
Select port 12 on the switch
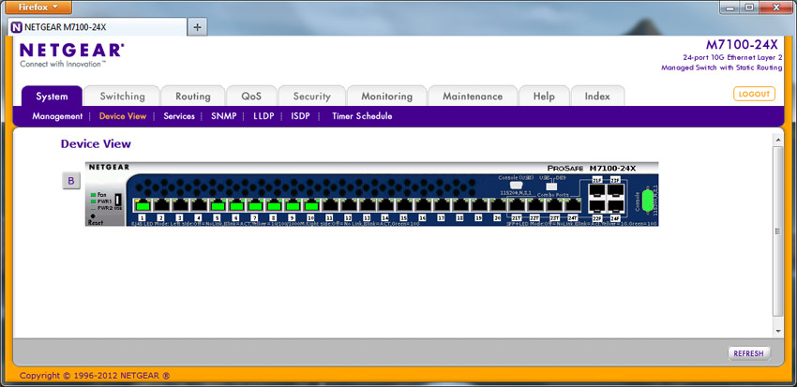click(x=349, y=205)
